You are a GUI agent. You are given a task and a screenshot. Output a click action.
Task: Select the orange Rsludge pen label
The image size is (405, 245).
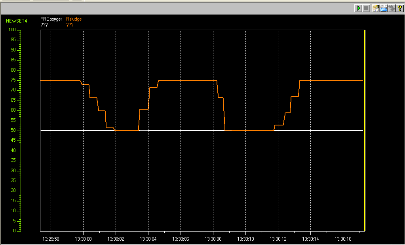tap(74, 19)
